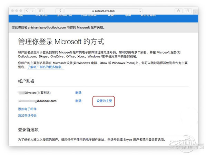
Task: Delete the live.cn primary alias
Action: tap(78, 93)
